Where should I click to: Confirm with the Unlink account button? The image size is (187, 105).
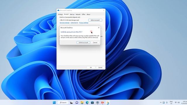coord(83,43)
